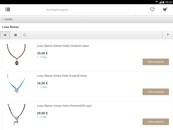Open the hamburger menu icon
This screenshot has width=173, height=130.
pos(8,9)
